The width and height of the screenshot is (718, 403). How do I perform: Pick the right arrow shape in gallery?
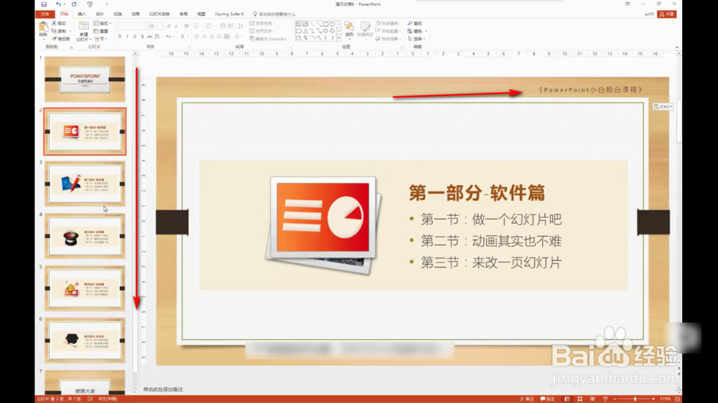(x=325, y=31)
